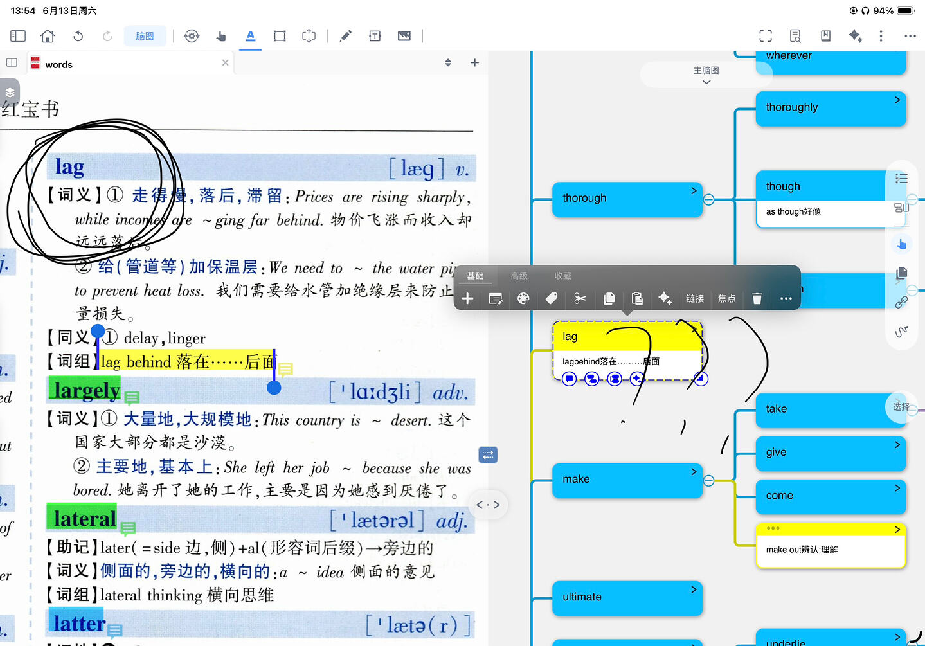The image size is (925, 646).
Task: Enter full screen with the brackets icon
Action: pos(766,36)
